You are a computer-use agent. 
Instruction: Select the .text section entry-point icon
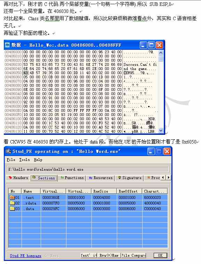[13, 197]
